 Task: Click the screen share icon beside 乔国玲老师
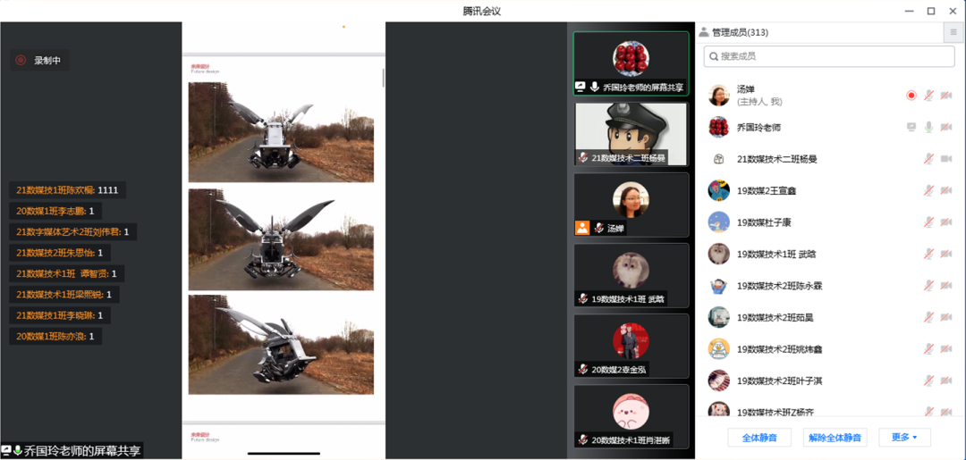click(x=911, y=128)
